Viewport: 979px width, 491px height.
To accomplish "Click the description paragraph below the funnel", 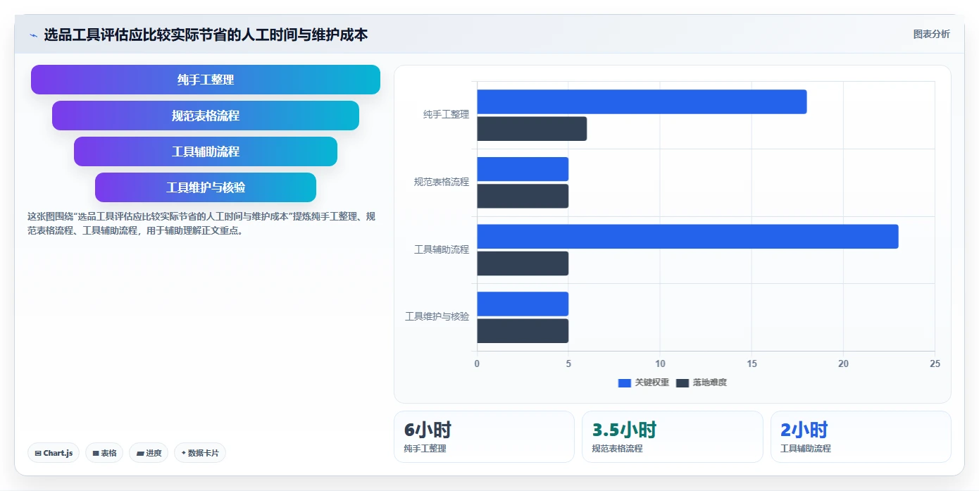I will click(x=202, y=223).
